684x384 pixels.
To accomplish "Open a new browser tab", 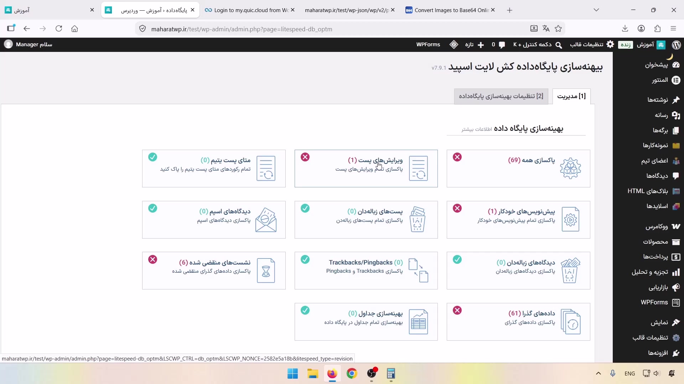I will click(509, 10).
